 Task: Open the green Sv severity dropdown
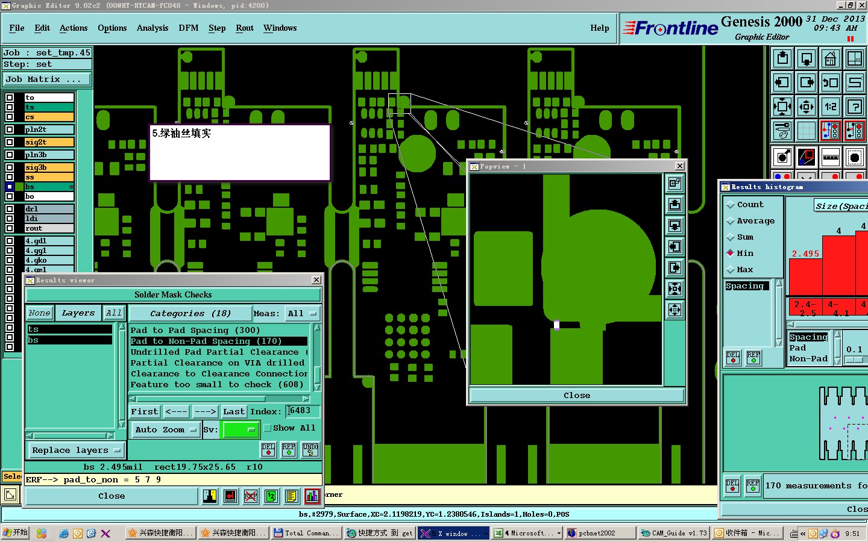tap(241, 429)
